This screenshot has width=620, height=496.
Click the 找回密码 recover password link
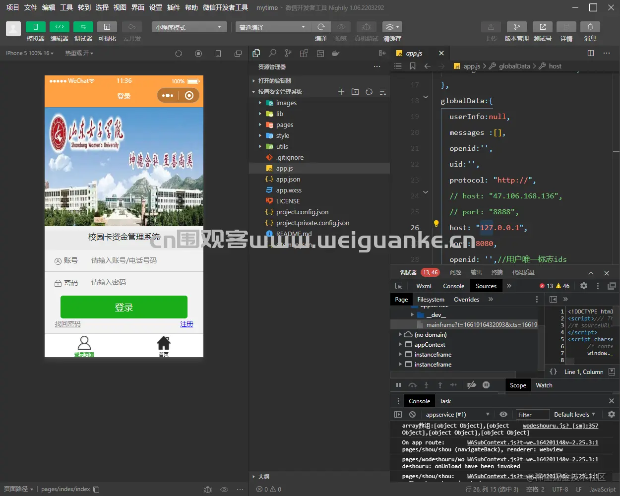pyautogui.click(x=67, y=324)
